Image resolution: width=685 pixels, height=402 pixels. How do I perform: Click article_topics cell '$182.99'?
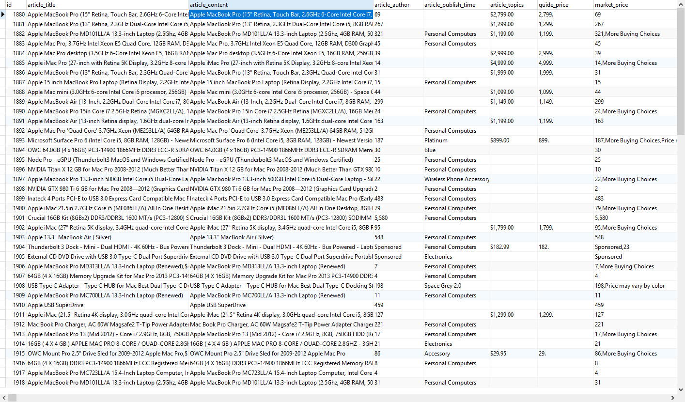[x=513, y=247]
